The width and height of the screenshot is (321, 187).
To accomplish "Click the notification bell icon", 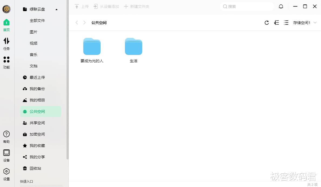I will click(281, 6).
